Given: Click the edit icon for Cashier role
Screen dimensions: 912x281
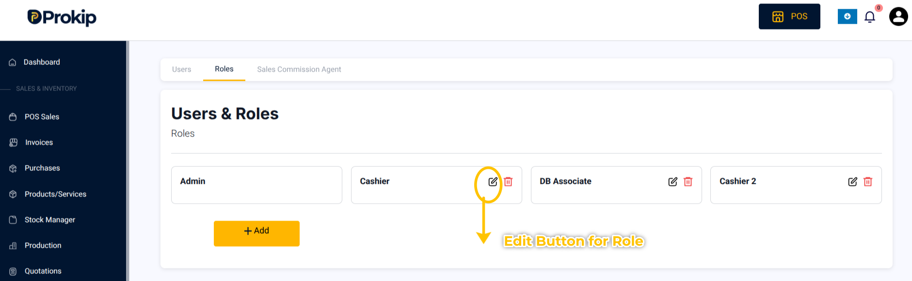Looking at the screenshot, I should tap(493, 182).
